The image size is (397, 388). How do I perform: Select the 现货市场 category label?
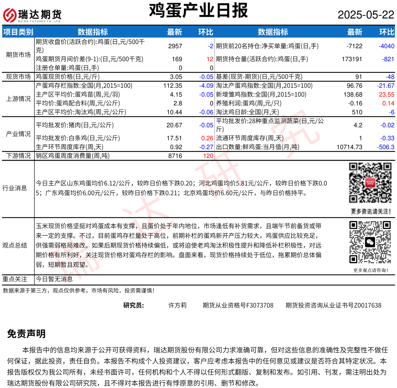point(18,77)
